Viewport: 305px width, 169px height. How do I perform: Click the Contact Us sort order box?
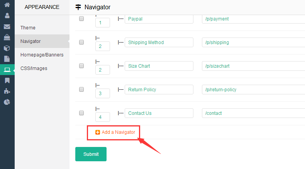coord(102,117)
